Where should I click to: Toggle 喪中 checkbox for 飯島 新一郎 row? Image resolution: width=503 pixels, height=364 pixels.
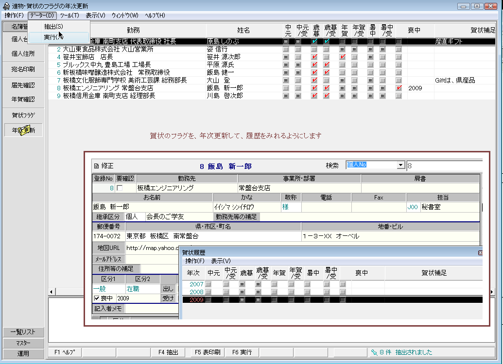[x=399, y=88]
